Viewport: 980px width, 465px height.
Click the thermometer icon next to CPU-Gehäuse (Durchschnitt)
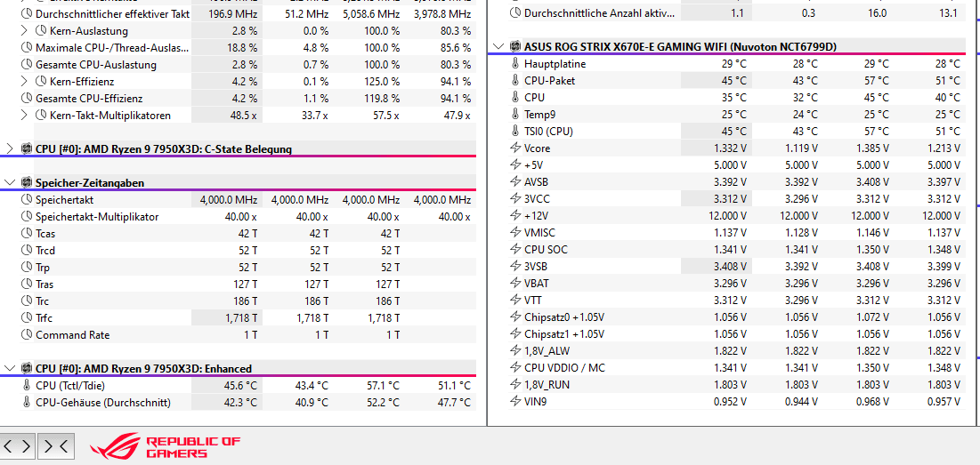click(x=26, y=403)
